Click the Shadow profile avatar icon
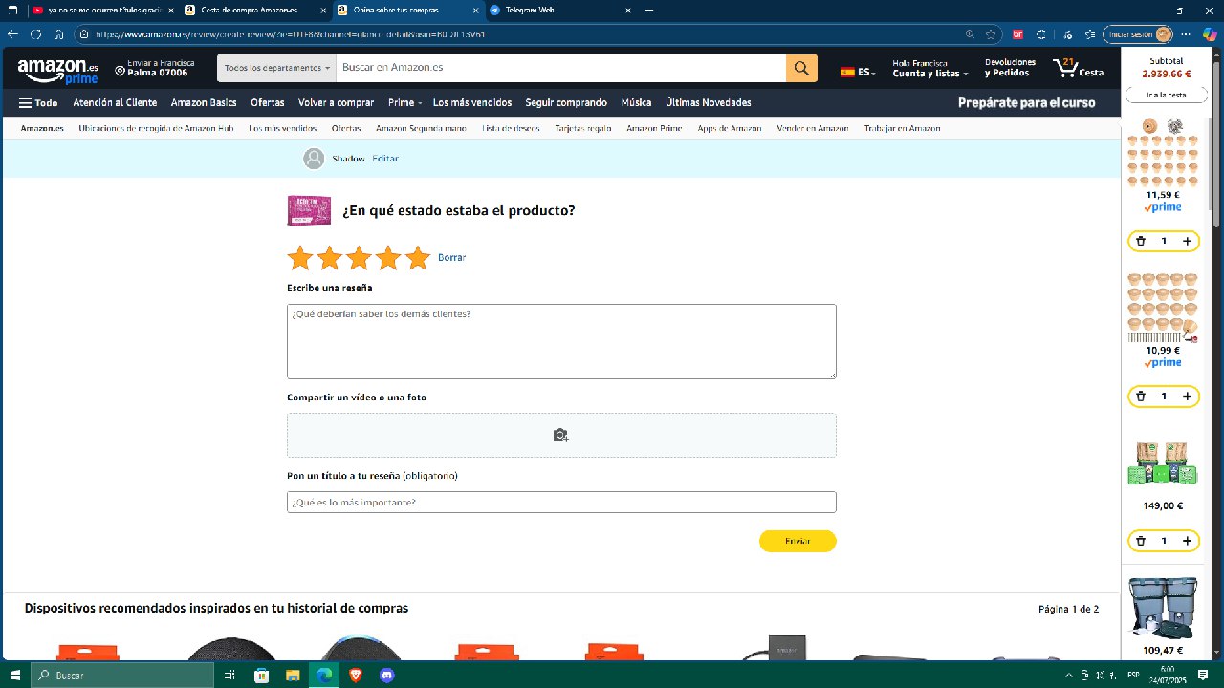Image resolution: width=1224 pixels, height=688 pixels. (314, 159)
